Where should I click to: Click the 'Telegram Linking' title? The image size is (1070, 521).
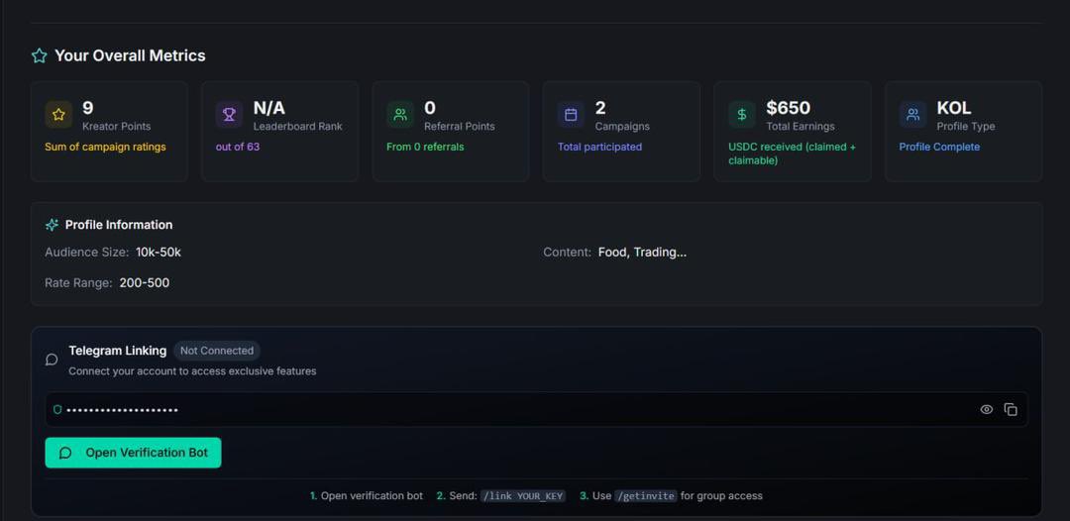pyautogui.click(x=117, y=351)
